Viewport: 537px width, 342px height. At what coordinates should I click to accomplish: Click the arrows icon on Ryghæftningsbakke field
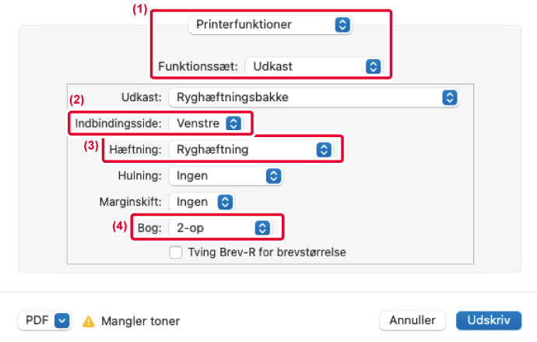point(449,97)
